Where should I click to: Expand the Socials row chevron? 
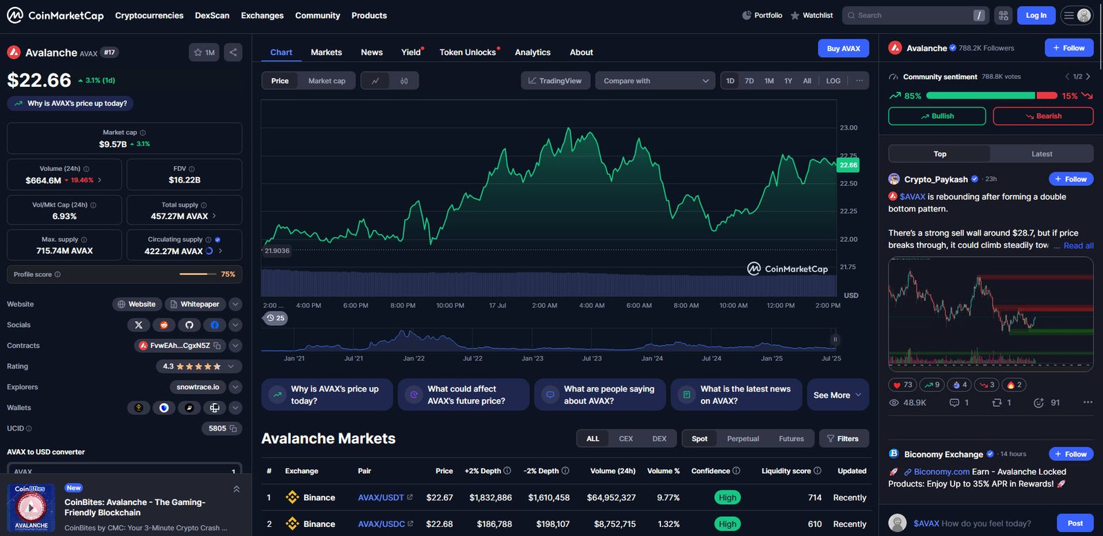tap(235, 324)
